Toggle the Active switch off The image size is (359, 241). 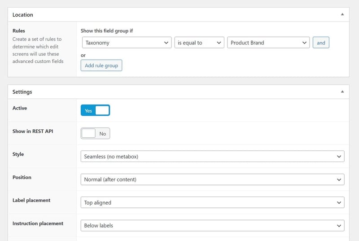[95, 110]
